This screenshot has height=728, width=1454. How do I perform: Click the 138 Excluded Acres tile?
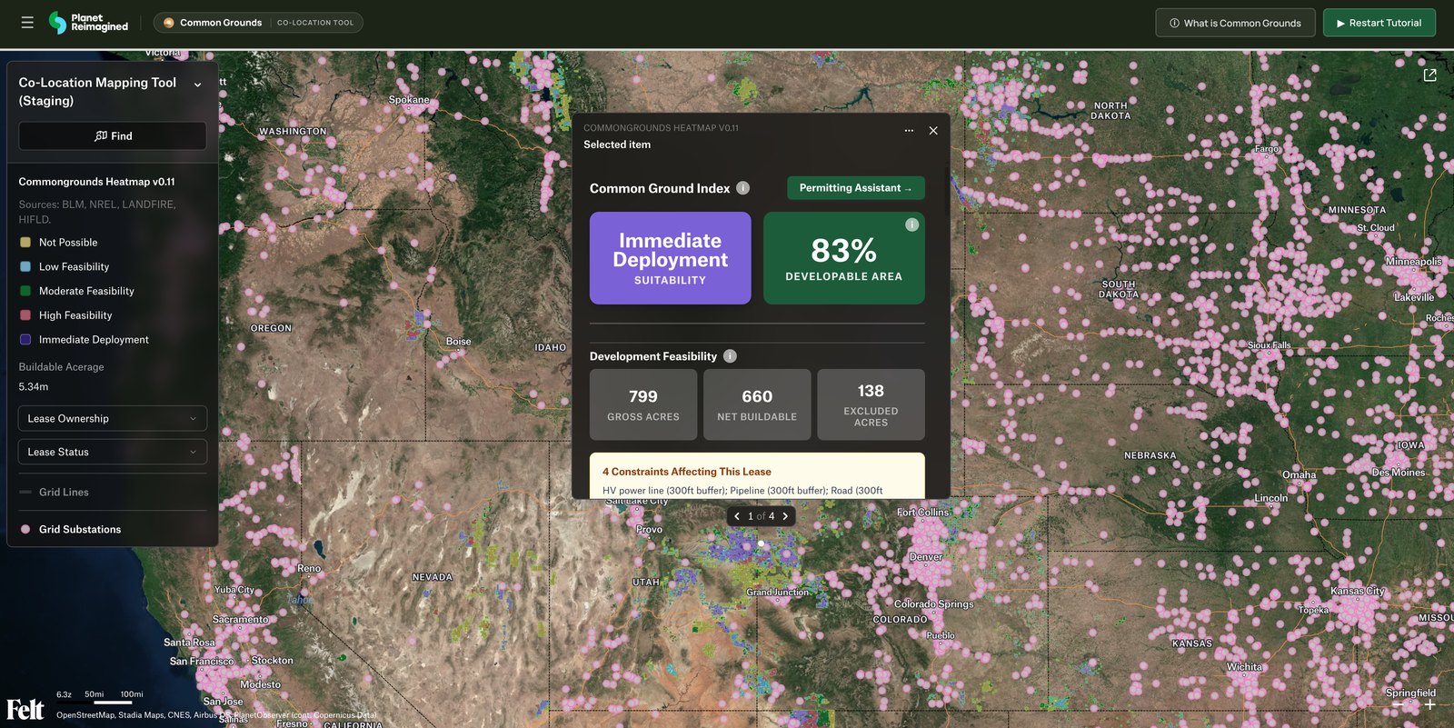[x=871, y=404]
